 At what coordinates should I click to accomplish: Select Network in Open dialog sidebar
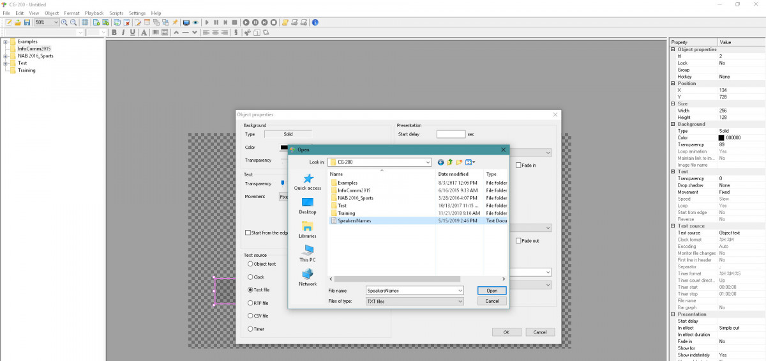coord(308,277)
